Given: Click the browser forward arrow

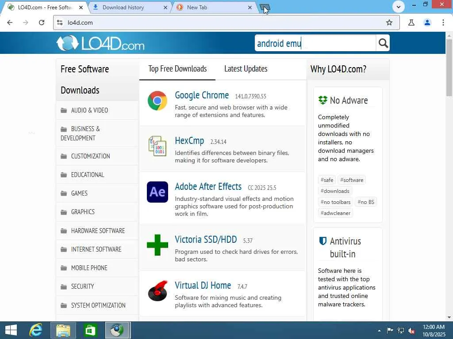Looking at the screenshot, I should 26,23.
